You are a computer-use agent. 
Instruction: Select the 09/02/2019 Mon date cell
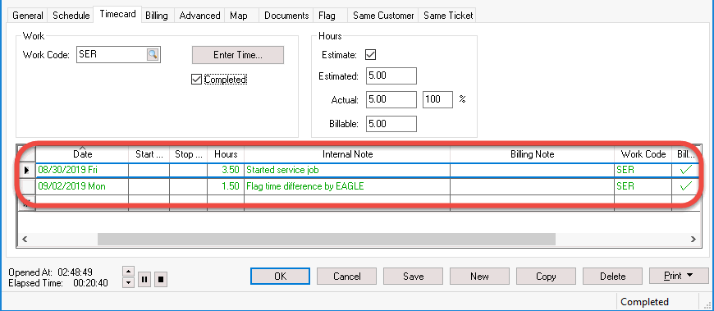click(82, 186)
